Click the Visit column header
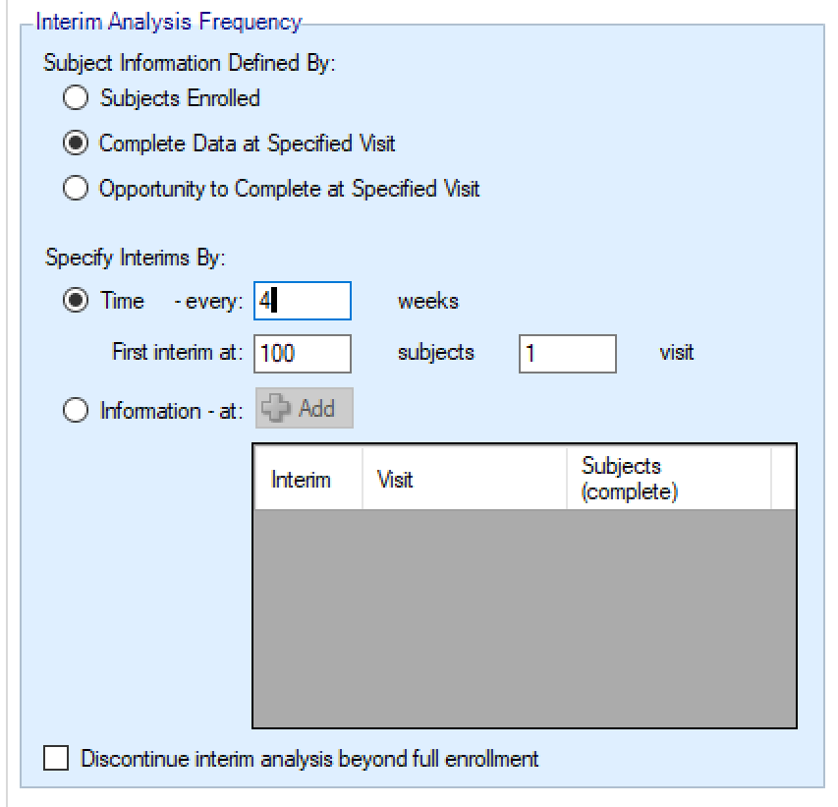Image resolution: width=838 pixels, height=807 pixels. point(464,480)
